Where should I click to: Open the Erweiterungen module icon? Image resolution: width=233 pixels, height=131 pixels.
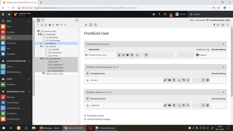click(x=3, y=119)
